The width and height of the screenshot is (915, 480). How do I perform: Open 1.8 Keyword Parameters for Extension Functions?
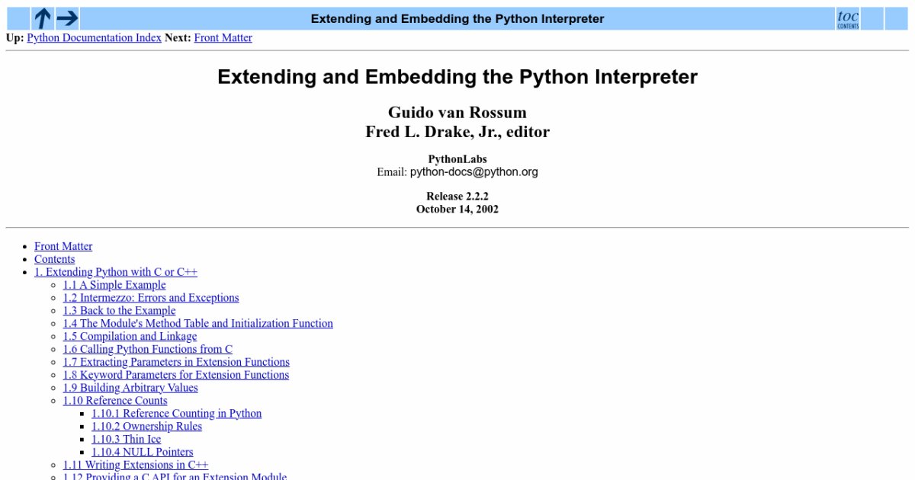176,375
